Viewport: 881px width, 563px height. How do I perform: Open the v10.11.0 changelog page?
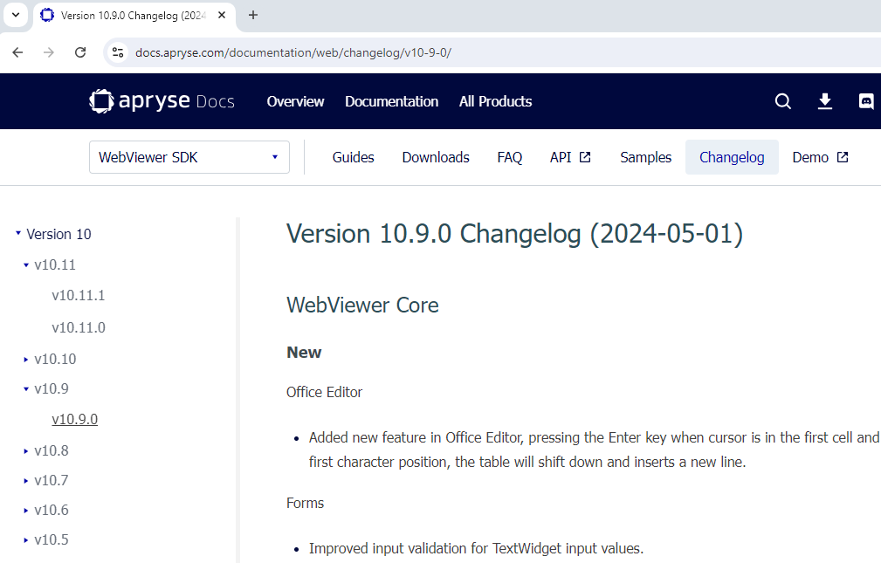(x=78, y=327)
